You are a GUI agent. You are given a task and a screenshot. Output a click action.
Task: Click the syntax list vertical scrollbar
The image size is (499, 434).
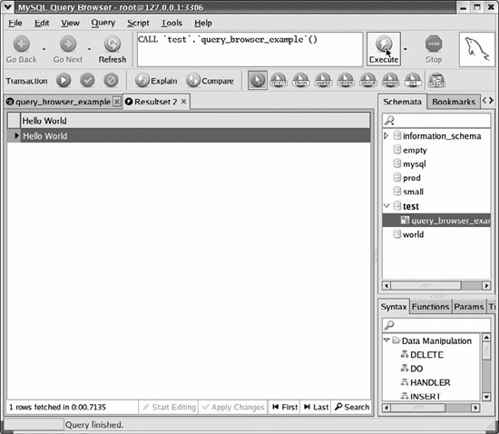486,367
